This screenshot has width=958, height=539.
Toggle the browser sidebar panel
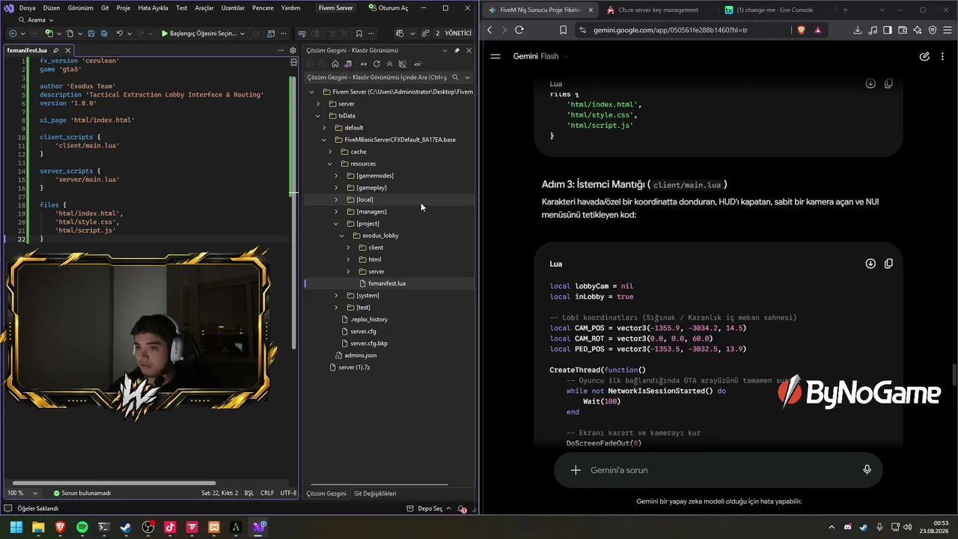click(888, 30)
